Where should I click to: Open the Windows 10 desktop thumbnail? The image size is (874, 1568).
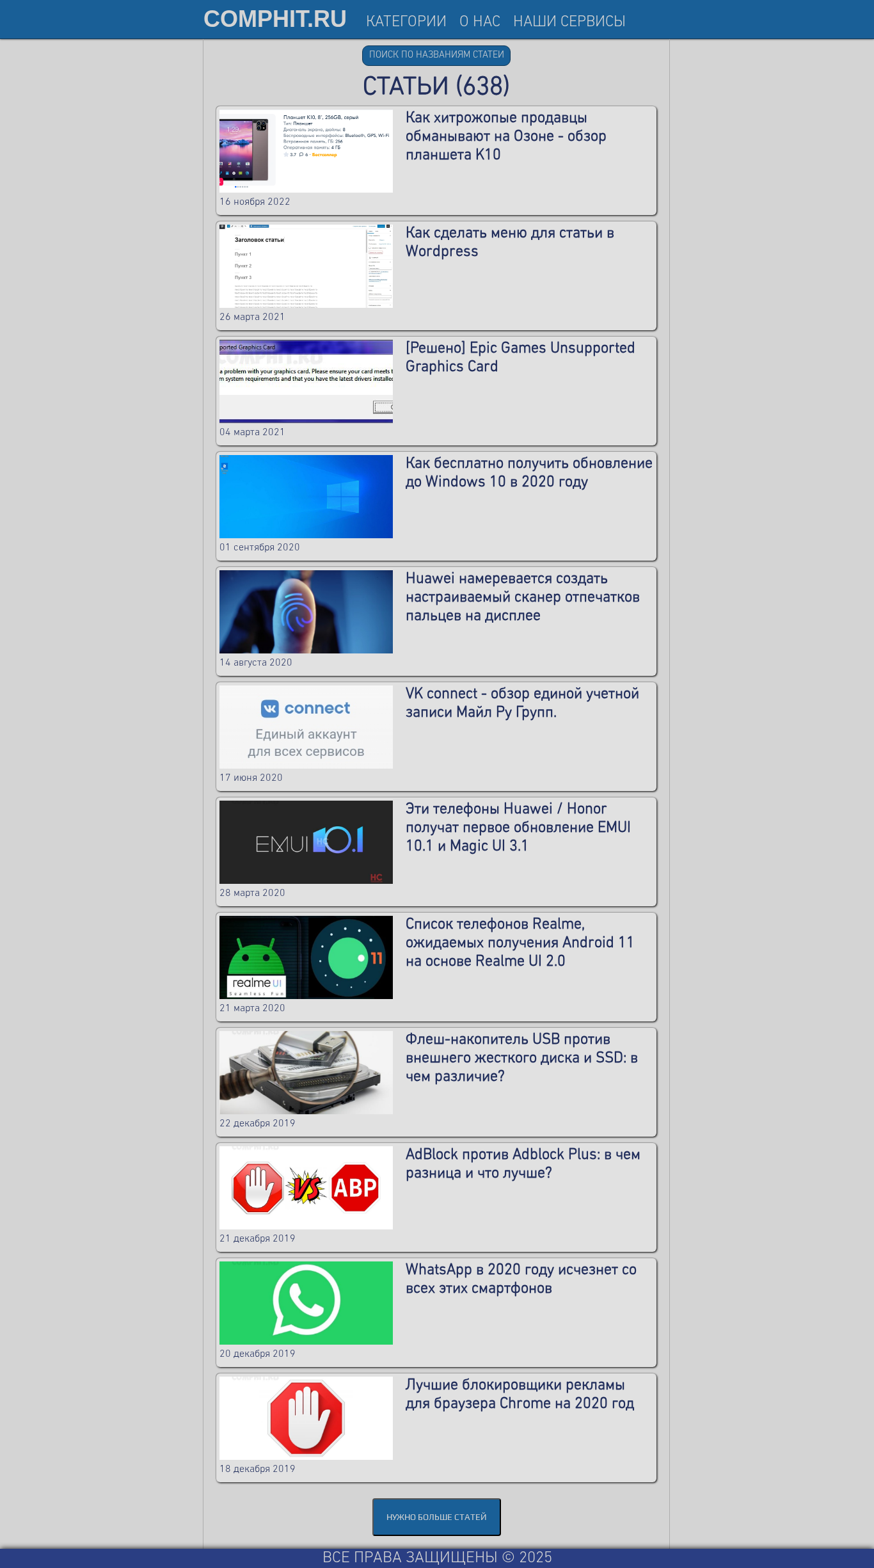(x=306, y=497)
